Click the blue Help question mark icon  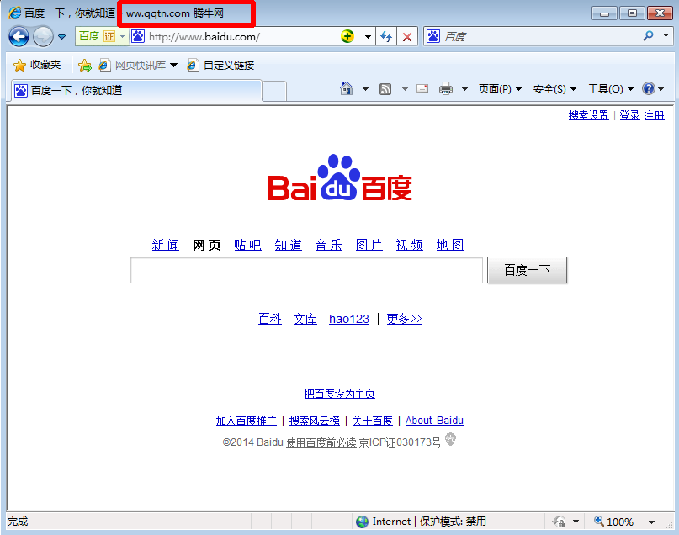coord(648,89)
